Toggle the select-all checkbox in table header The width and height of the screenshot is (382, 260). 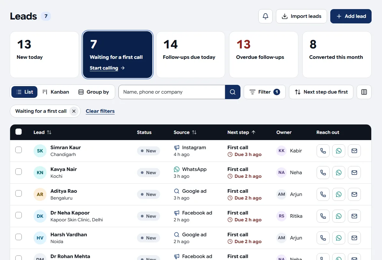pyautogui.click(x=19, y=132)
